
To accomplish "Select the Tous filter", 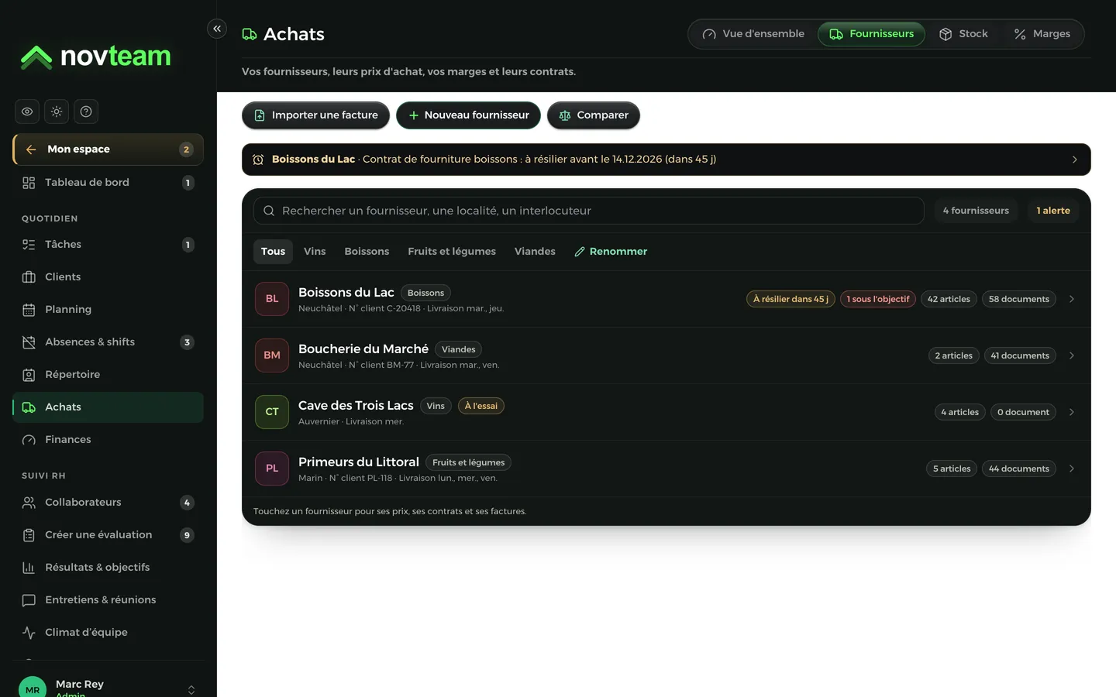I will [273, 252].
